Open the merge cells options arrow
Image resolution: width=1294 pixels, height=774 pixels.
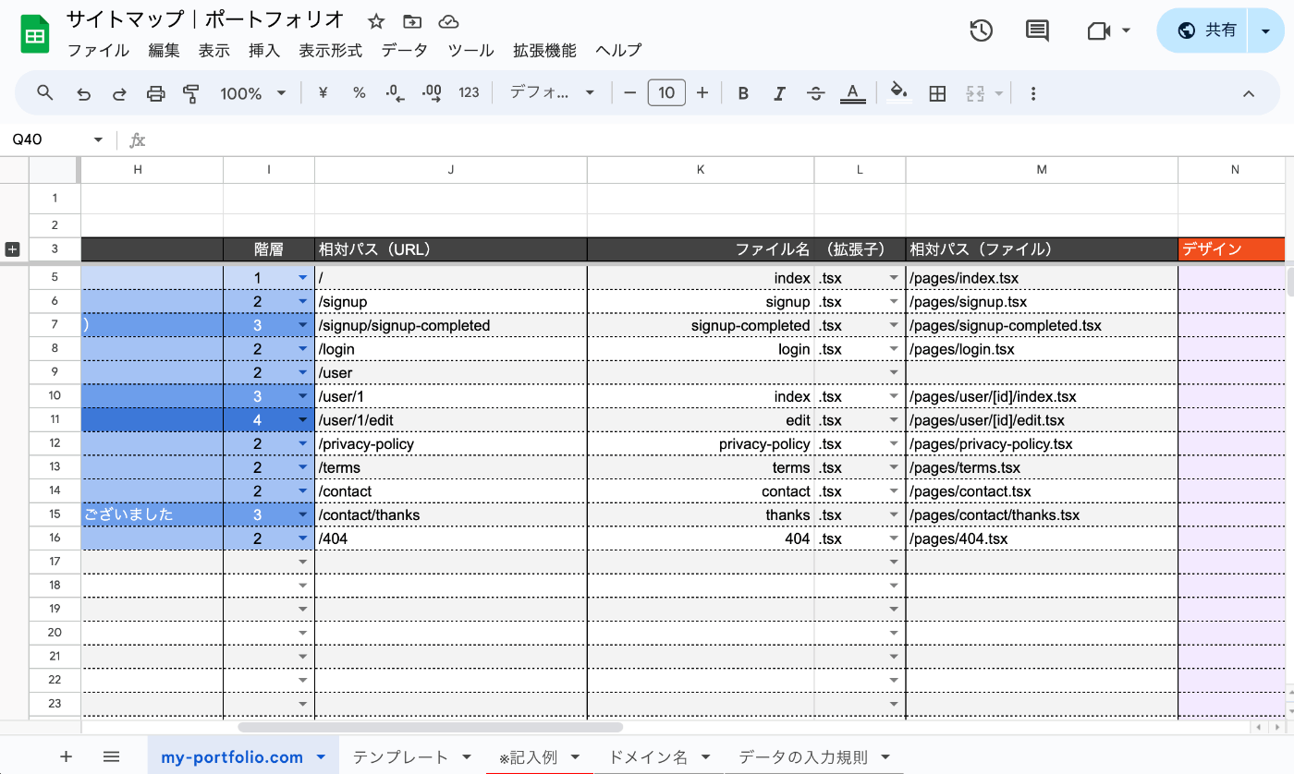pyautogui.click(x=998, y=92)
